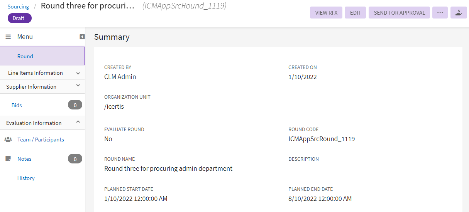Click the SEND FOR APPROVAL button
This screenshot has width=469, height=212.
coord(399,13)
